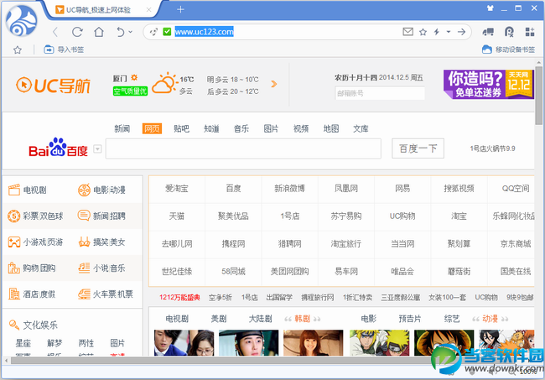The height and width of the screenshot is (380, 545).
Task: Click the undo closed tab icon
Action: tap(120, 32)
